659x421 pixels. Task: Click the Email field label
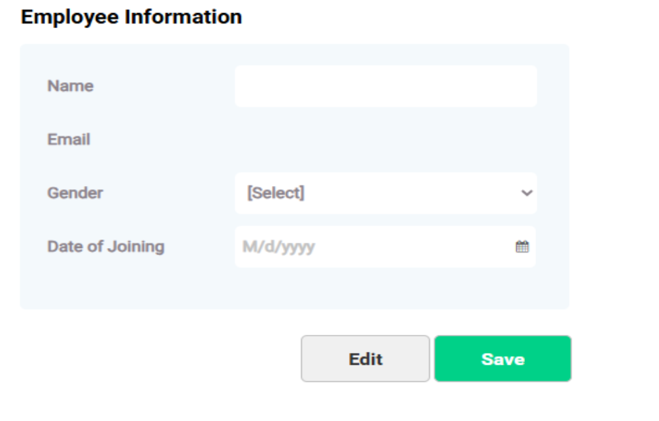(69, 139)
